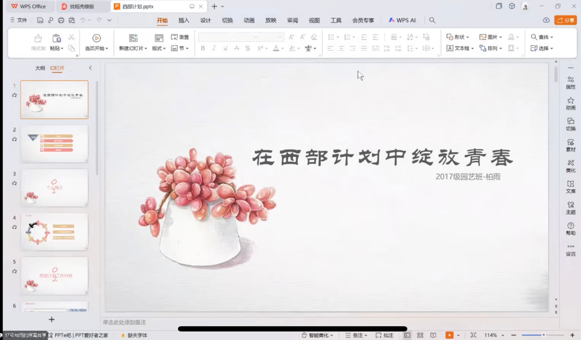The width and height of the screenshot is (581, 340).
Task: Toggle star on slide 1 thumbnail
Action: [14, 95]
